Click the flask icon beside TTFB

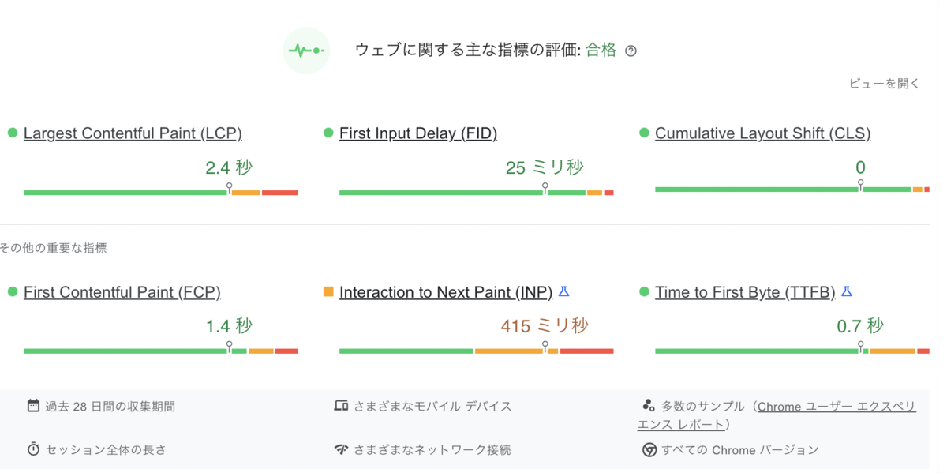point(846,291)
